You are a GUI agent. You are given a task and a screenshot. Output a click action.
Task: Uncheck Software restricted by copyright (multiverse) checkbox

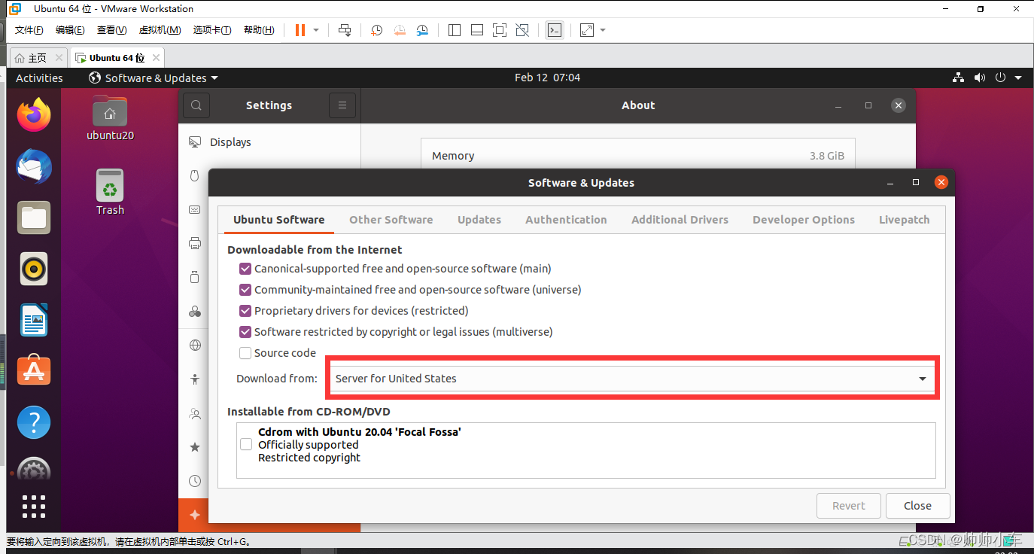tap(245, 332)
